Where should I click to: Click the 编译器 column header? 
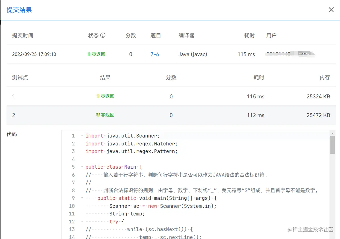point(186,35)
